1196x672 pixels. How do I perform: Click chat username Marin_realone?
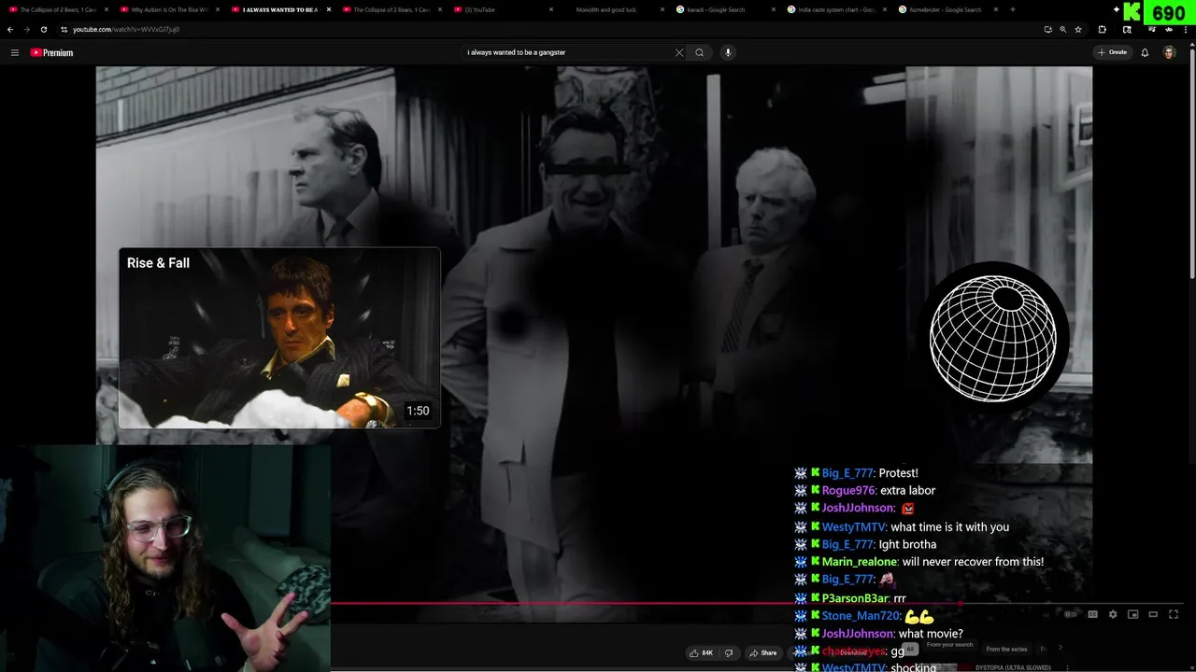(860, 562)
